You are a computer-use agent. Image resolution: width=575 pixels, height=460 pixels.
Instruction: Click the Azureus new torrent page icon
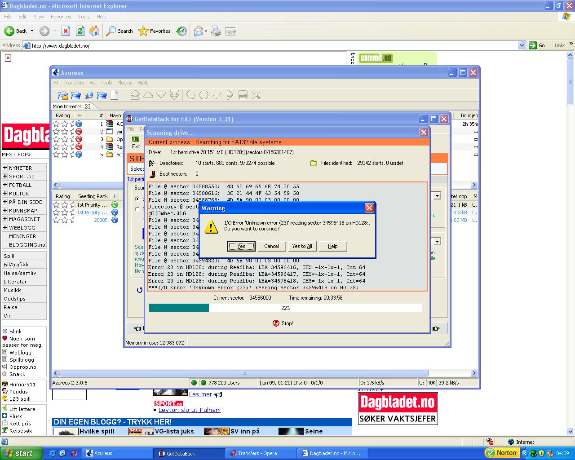115,95
